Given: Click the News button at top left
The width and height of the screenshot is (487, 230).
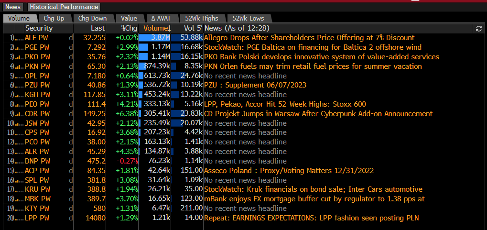Looking at the screenshot, I should 13,7.
